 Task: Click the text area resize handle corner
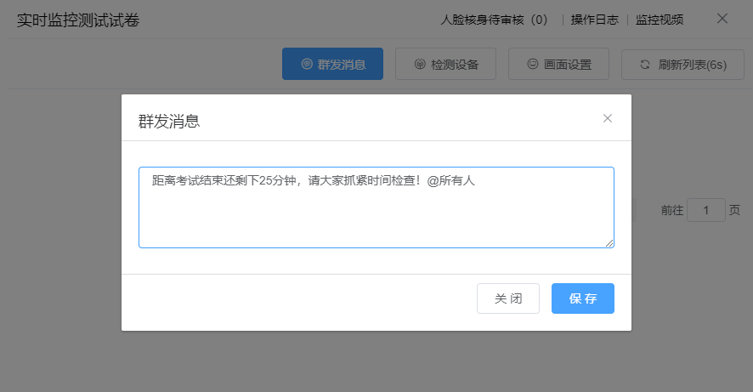tap(609, 243)
